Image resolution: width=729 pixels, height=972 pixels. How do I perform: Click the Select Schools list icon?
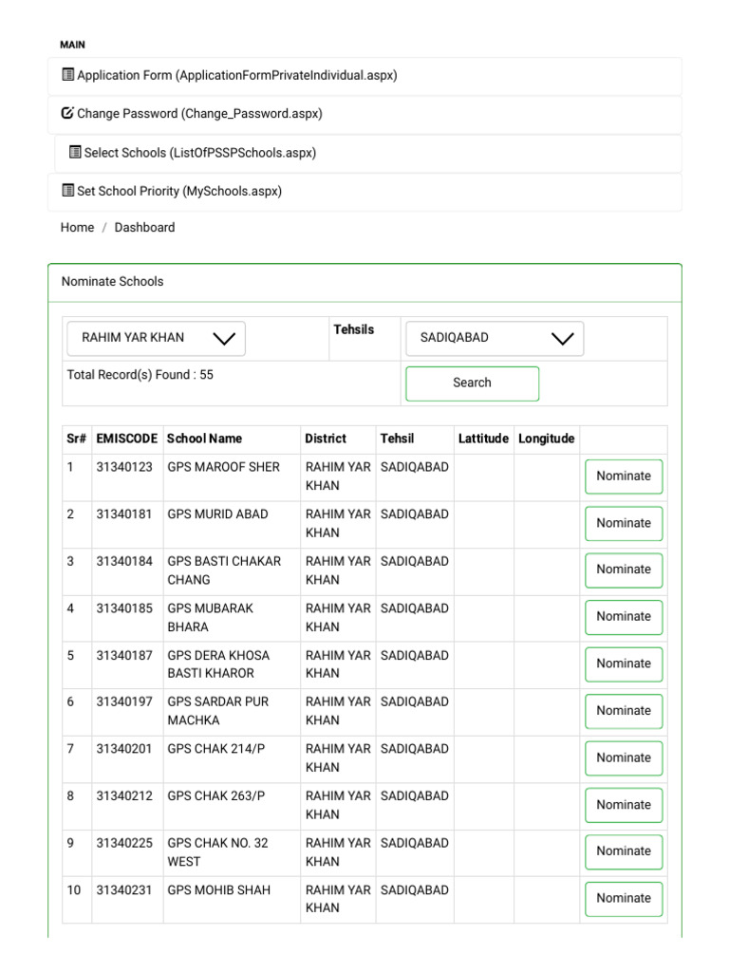(x=75, y=152)
